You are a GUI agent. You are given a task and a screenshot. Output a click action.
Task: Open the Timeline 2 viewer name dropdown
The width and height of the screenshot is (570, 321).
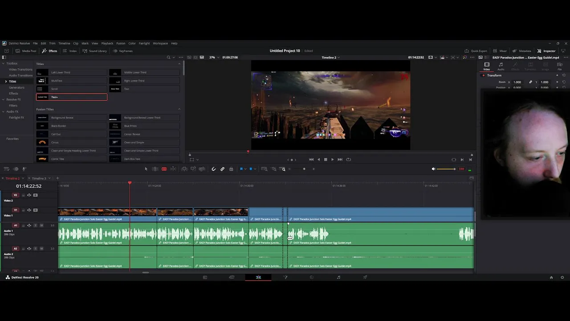click(x=331, y=57)
